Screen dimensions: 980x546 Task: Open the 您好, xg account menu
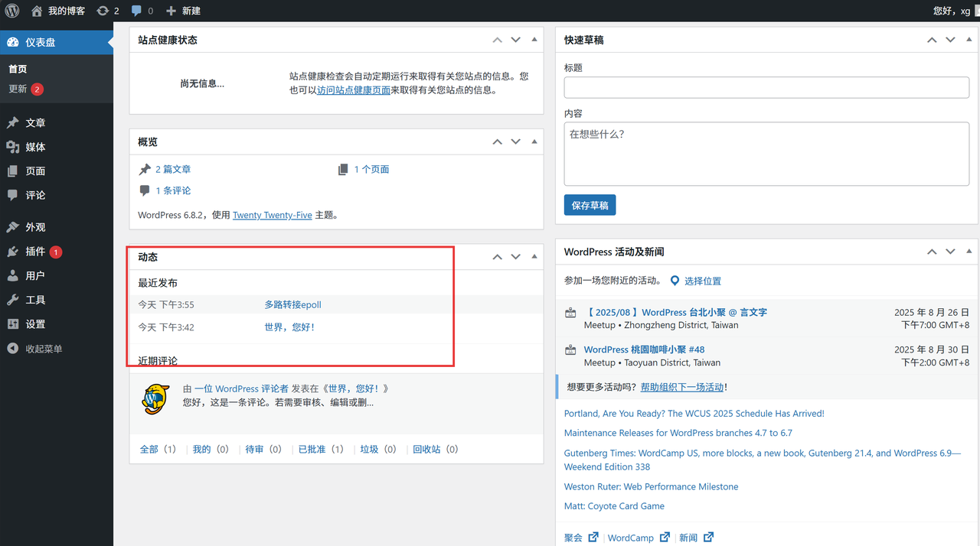tap(954, 11)
